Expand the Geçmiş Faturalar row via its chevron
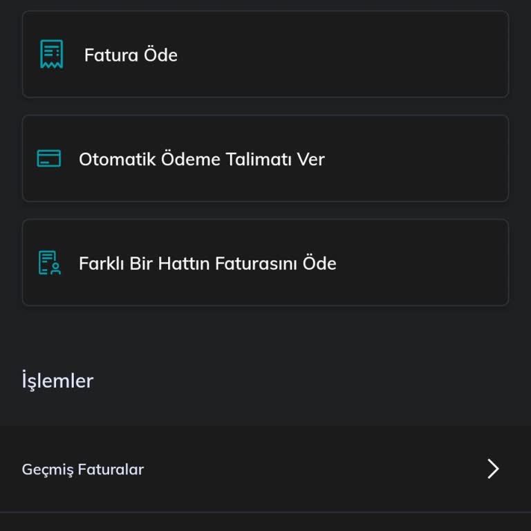The width and height of the screenshot is (531, 531). 492,469
